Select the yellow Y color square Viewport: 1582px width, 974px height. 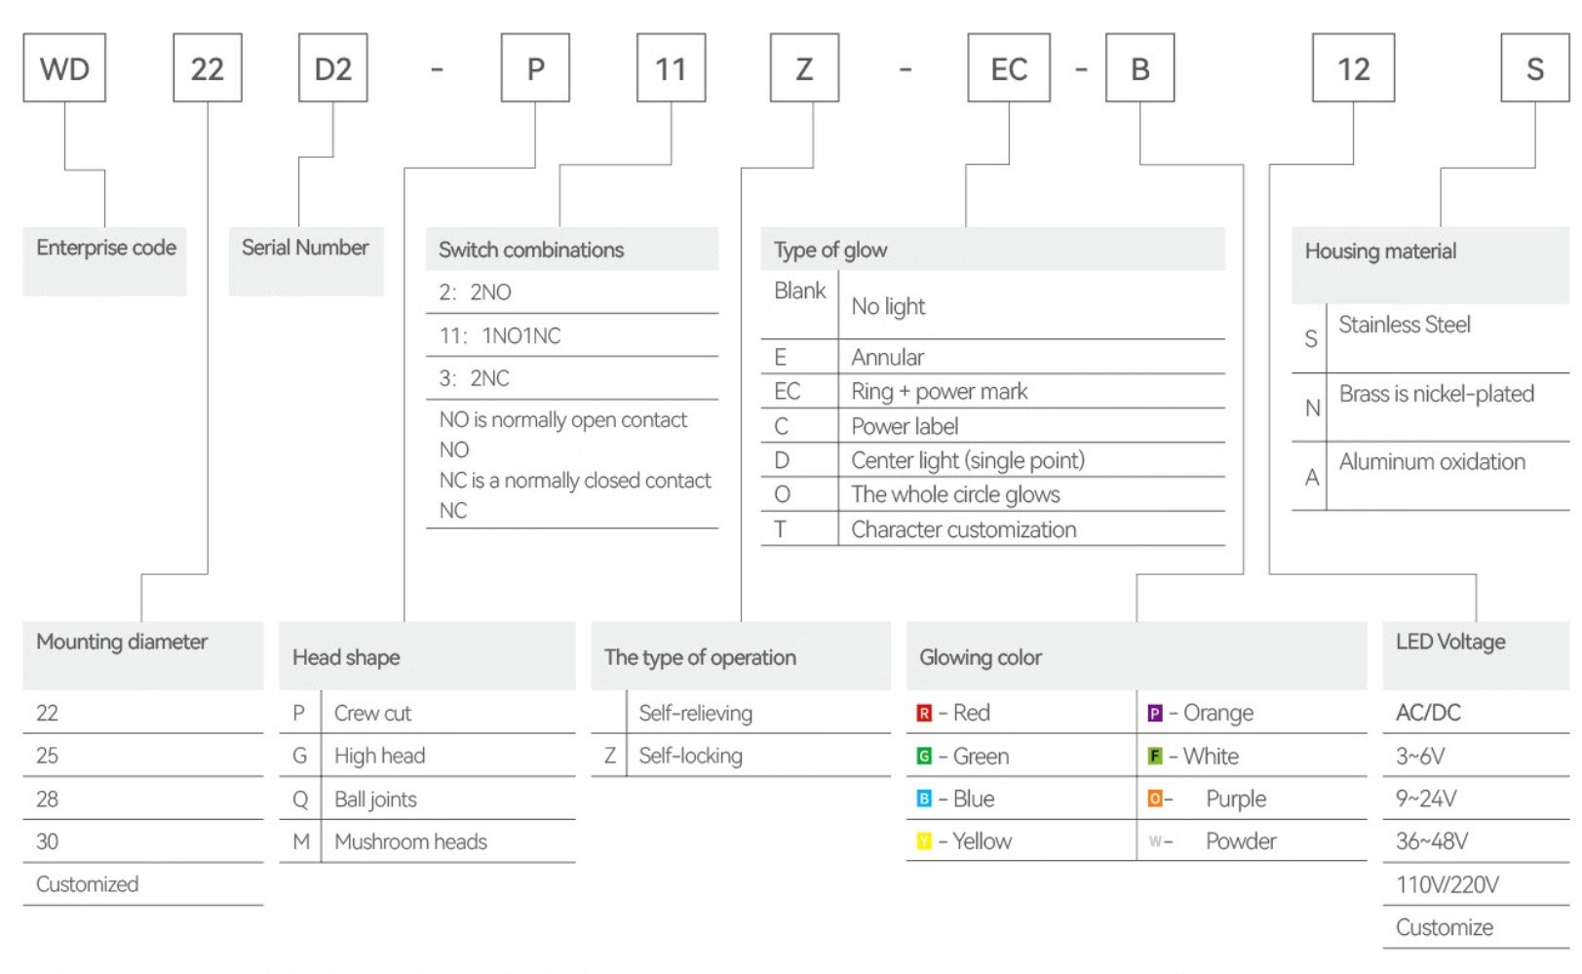pos(924,840)
